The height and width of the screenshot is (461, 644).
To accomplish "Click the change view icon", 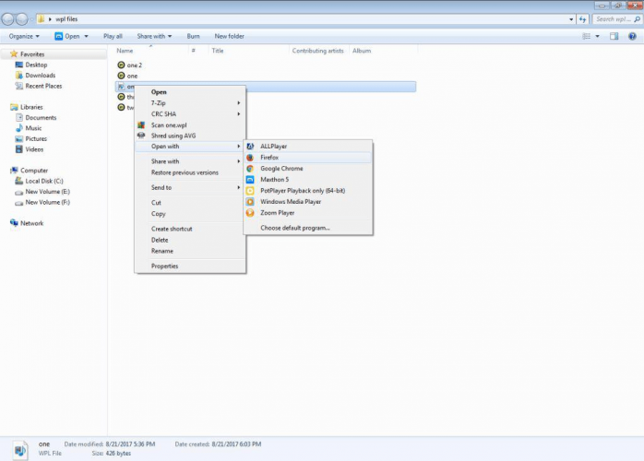I will (587, 36).
